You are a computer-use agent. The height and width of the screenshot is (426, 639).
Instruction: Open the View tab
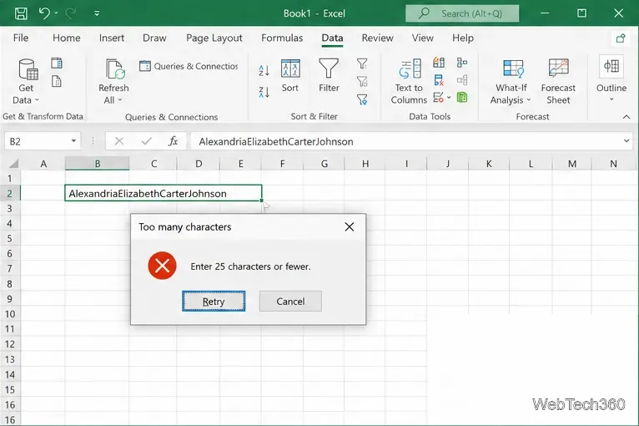click(423, 38)
